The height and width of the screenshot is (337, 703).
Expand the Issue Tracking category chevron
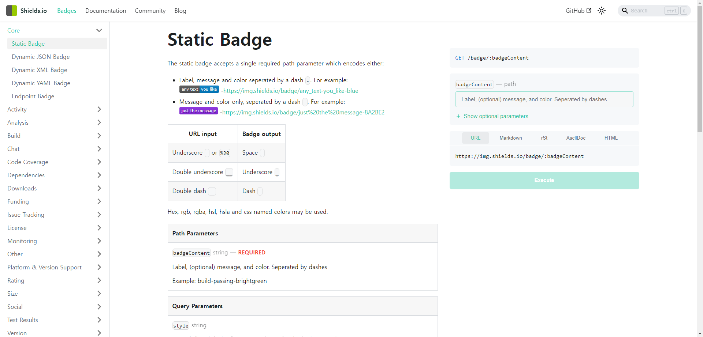pos(99,215)
